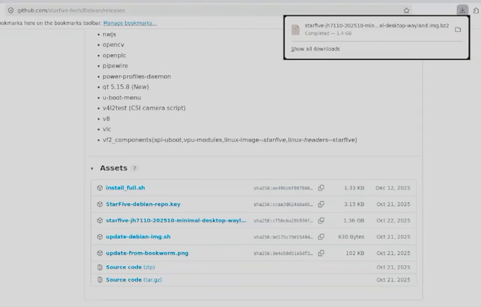Collapse the Assets section triangle
This screenshot has height=307, width=481.
pos(92,168)
